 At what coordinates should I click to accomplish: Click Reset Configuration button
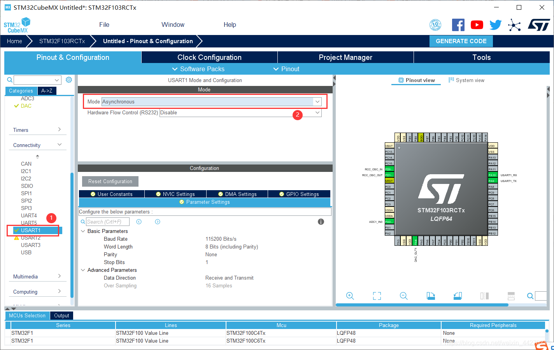(x=110, y=181)
